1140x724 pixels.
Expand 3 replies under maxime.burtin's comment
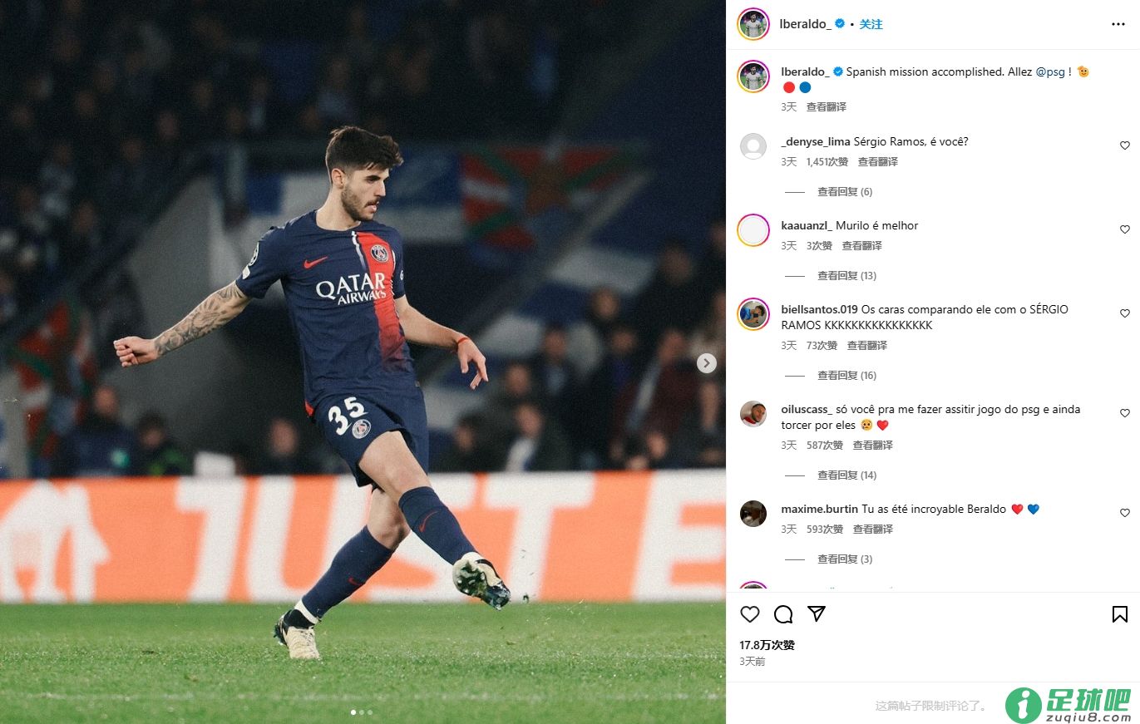845,559
